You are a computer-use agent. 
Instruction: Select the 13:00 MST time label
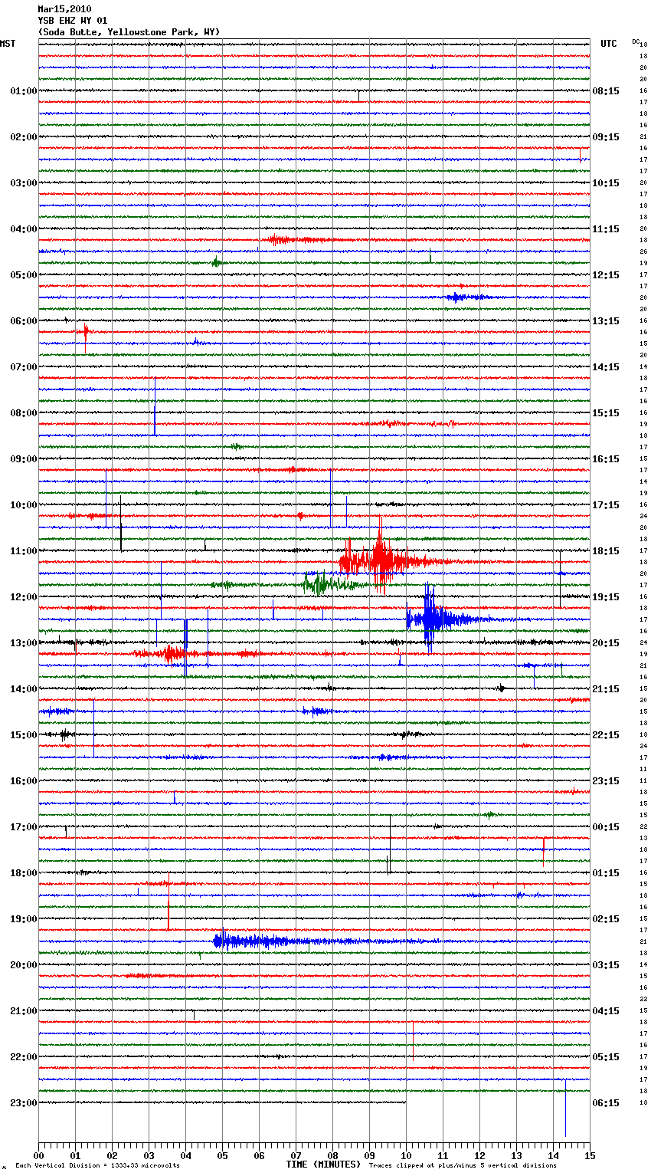point(24,643)
